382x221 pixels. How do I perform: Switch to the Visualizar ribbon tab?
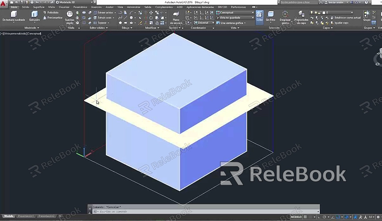pyautogui.click(x=64, y=7)
